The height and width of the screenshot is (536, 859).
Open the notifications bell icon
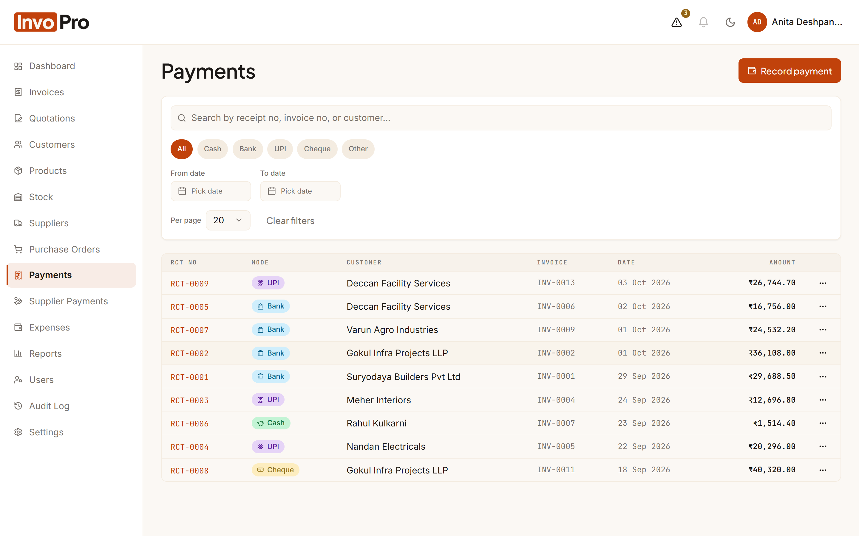click(x=703, y=22)
